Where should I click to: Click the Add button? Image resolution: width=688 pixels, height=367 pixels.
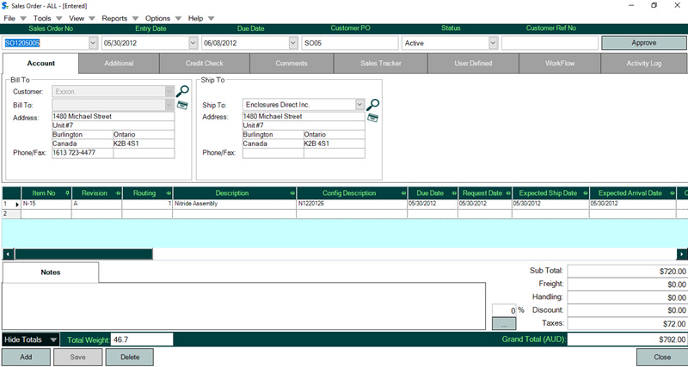(27, 357)
